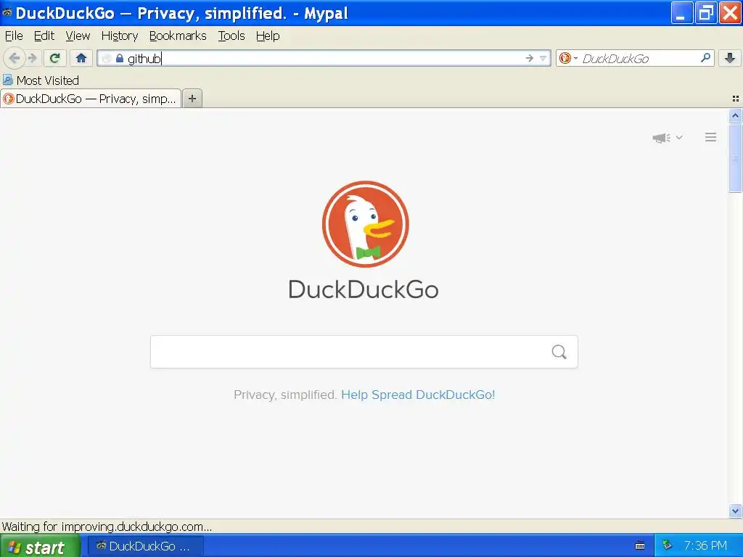Image resolution: width=743 pixels, height=557 pixels.
Task: Click the magnifier in browser search box
Action: pos(705,58)
